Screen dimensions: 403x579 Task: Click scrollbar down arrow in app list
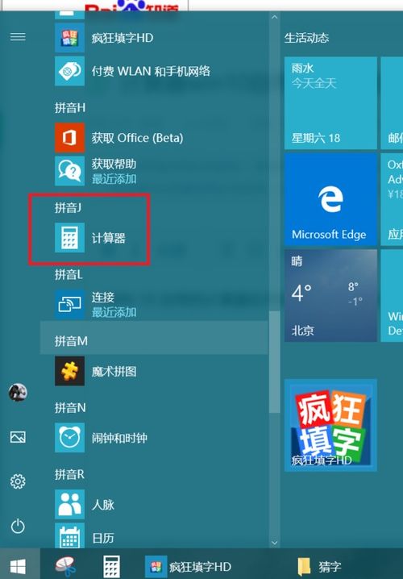(x=274, y=543)
